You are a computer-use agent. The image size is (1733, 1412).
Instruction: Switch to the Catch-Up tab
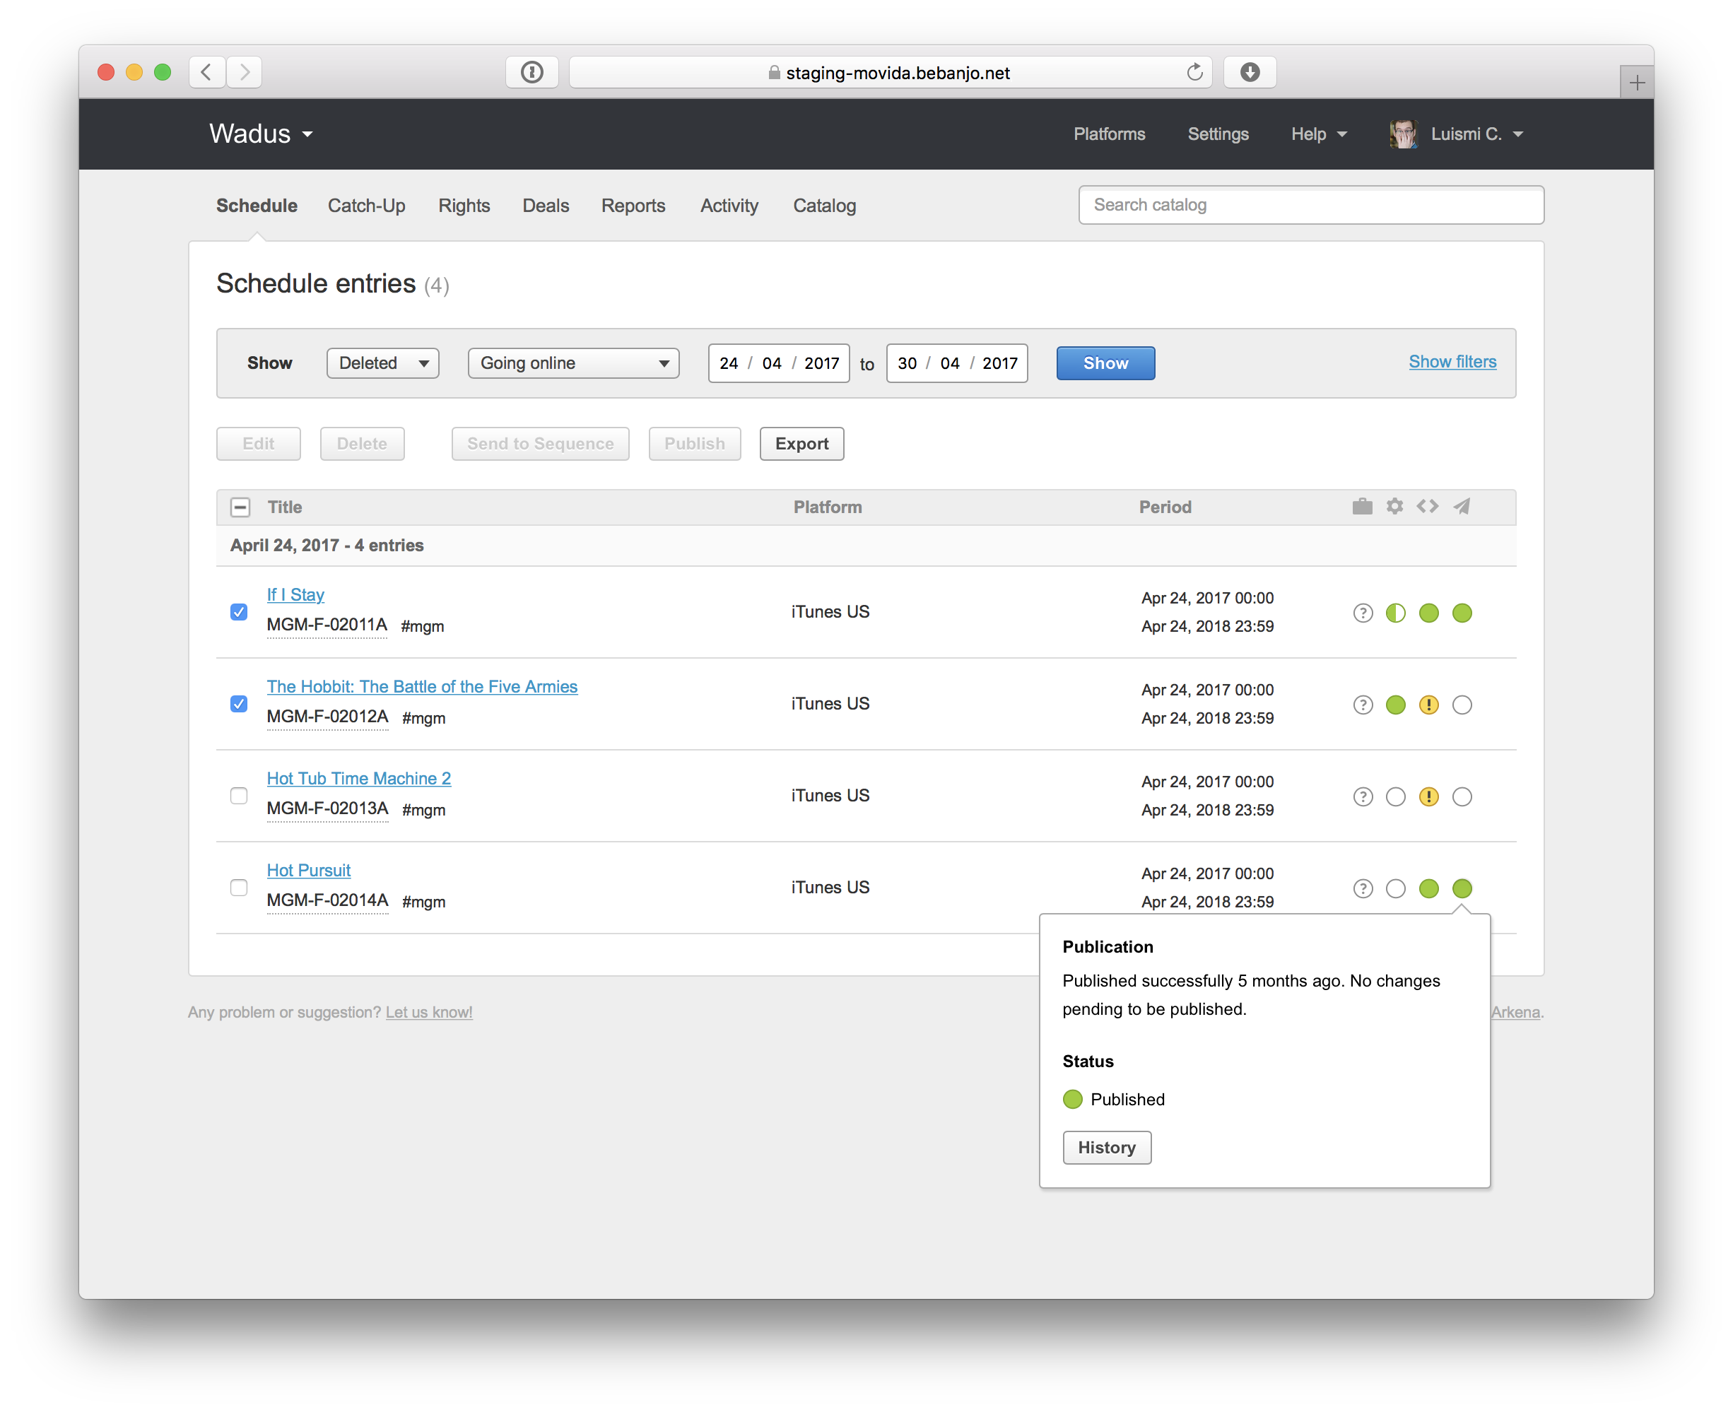tap(366, 206)
